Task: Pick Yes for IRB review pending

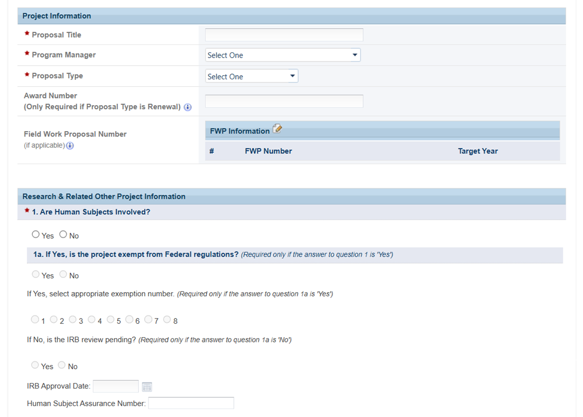Action: pyautogui.click(x=35, y=365)
